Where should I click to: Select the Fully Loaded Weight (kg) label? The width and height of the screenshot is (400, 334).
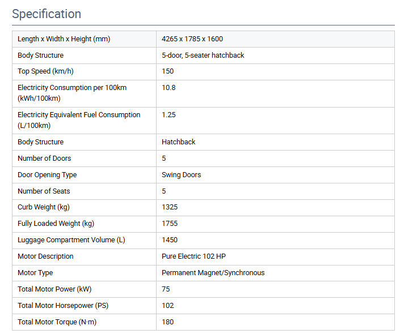[x=56, y=224]
